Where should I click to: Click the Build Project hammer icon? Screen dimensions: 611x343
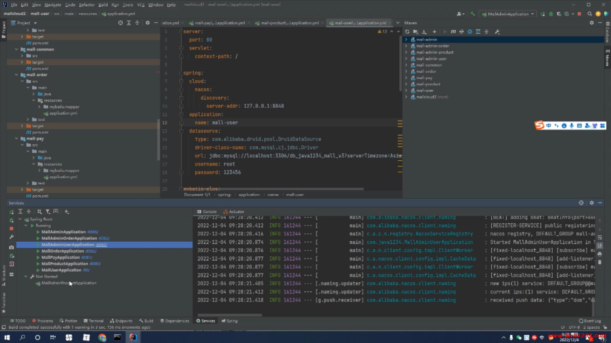(x=473, y=14)
